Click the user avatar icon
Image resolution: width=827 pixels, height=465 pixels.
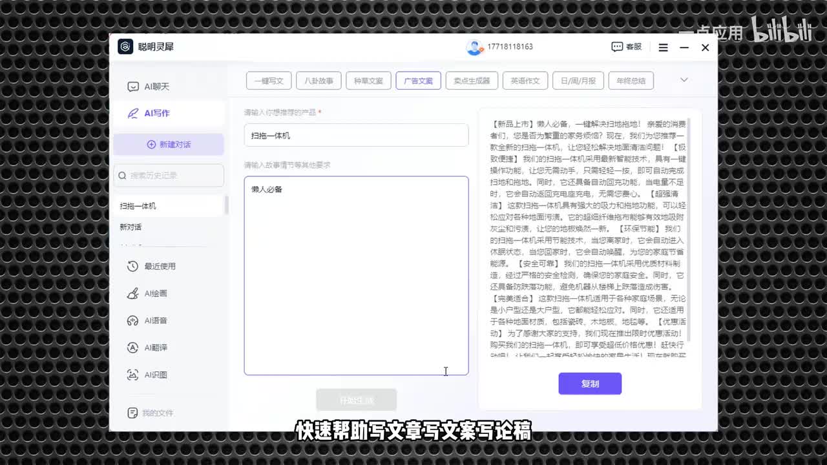[x=474, y=47]
